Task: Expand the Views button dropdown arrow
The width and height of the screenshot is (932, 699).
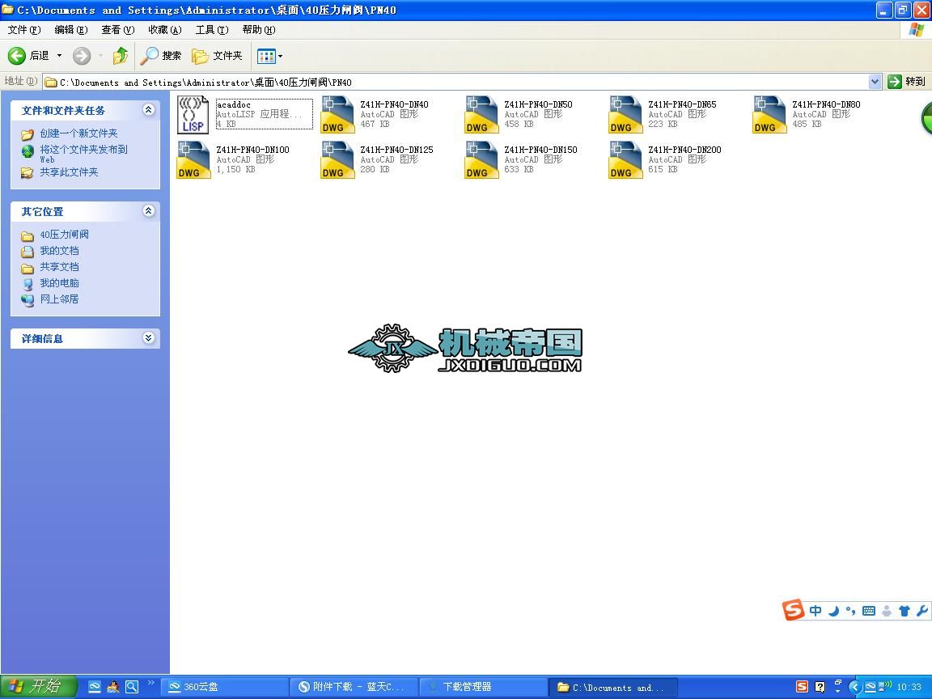Action: (281, 57)
